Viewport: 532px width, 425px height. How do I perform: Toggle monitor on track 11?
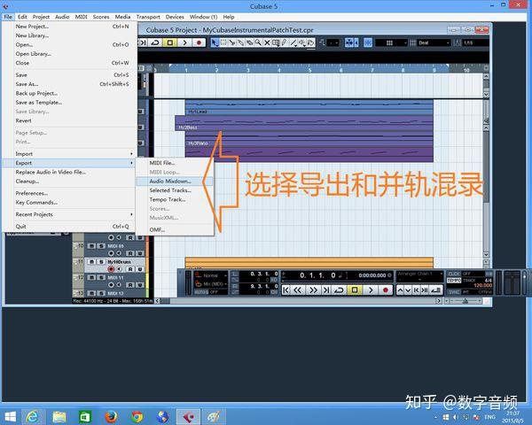[x=119, y=269]
